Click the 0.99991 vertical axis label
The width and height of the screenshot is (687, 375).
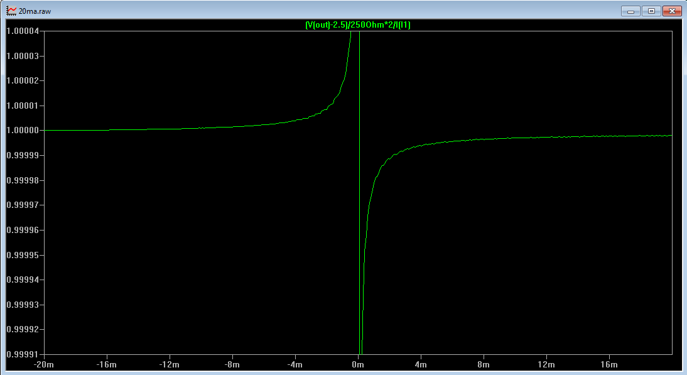tap(23, 354)
